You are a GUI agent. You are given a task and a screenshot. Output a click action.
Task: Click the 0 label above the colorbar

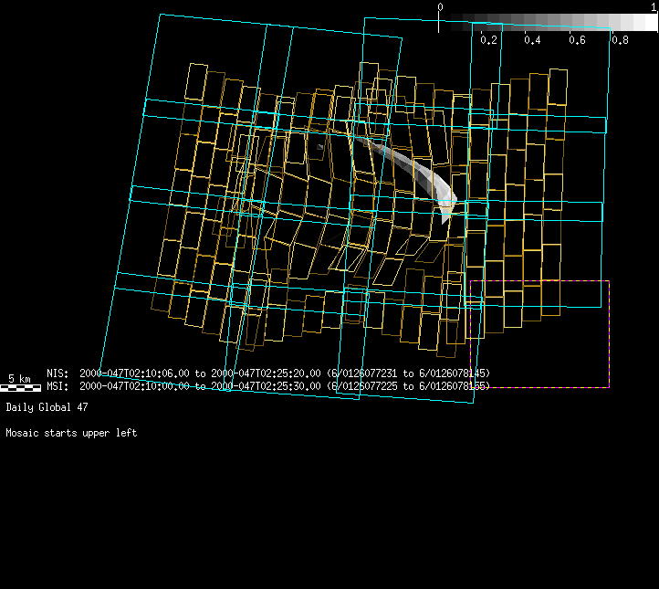coord(440,6)
